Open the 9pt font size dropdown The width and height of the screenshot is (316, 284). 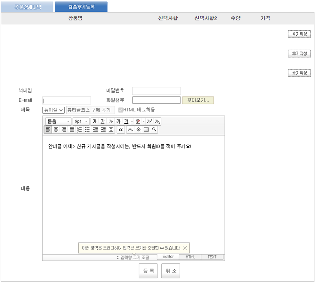(81, 122)
